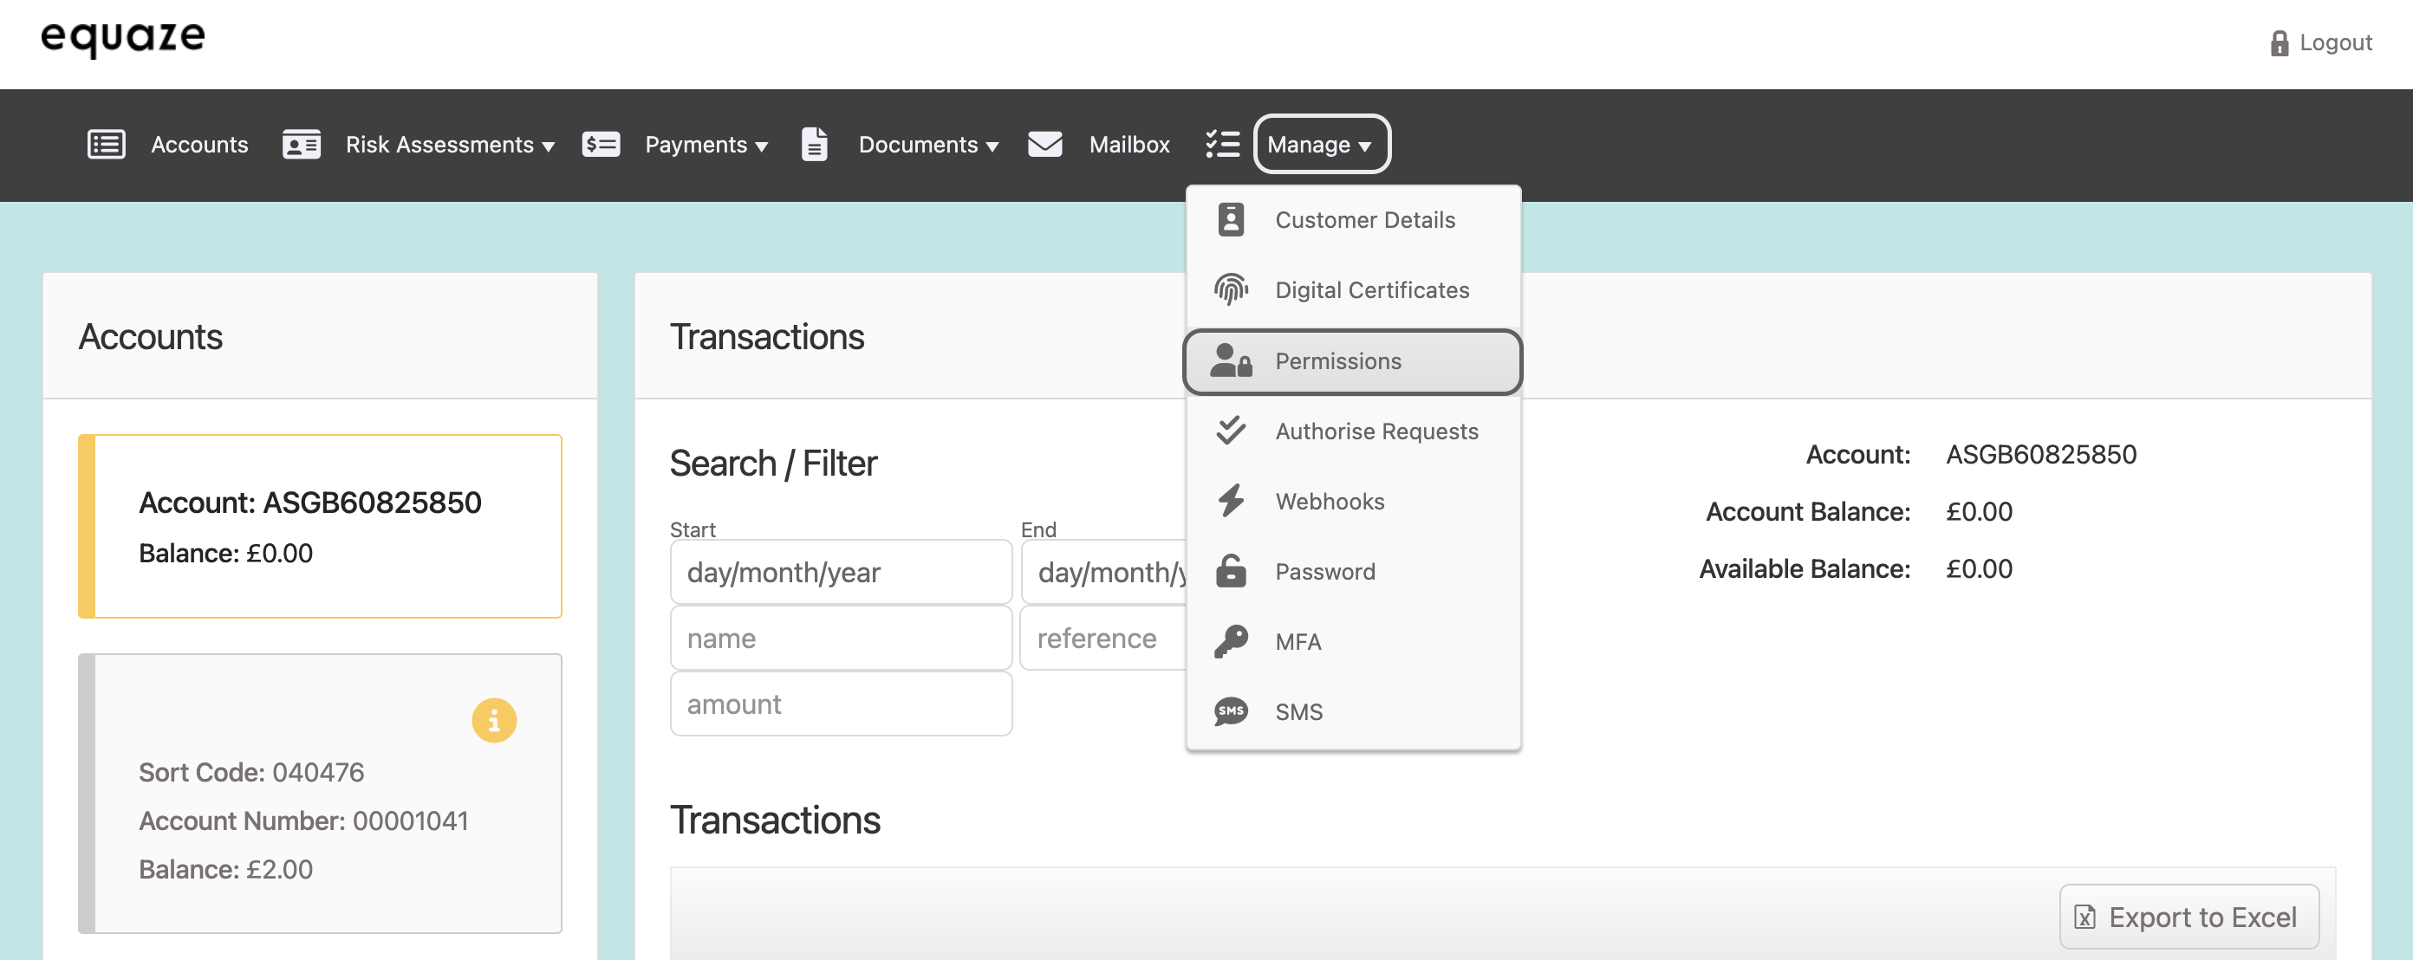Click the Authorise Requests double-check icon
The image size is (2413, 960).
click(1230, 430)
